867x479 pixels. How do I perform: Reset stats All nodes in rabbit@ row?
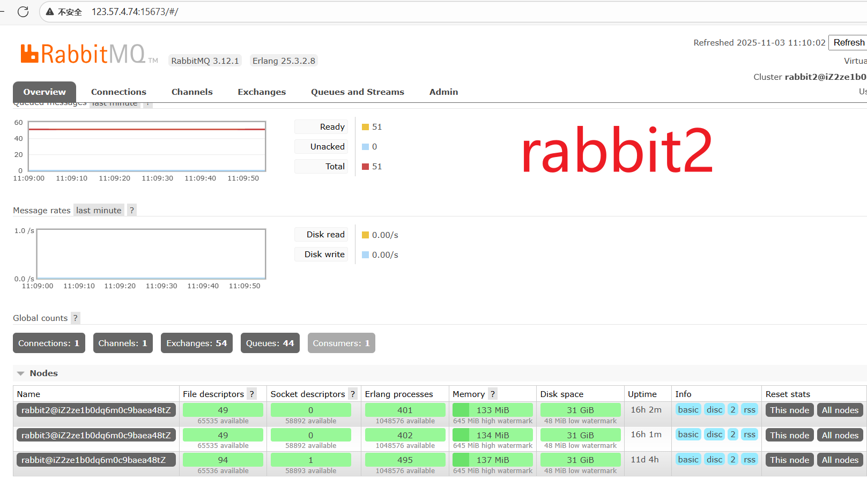pyautogui.click(x=840, y=460)
